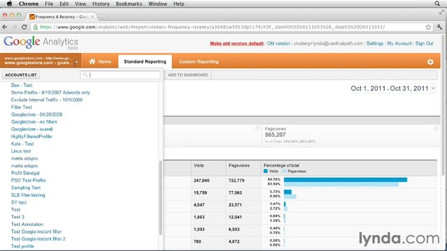The image size is (447, 251).
Task: Open the Old version link
Action: pyautogui.click(x=279, y=43)
